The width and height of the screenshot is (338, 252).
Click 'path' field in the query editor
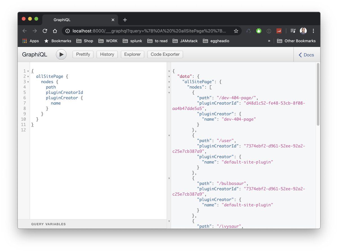[51, 87]
